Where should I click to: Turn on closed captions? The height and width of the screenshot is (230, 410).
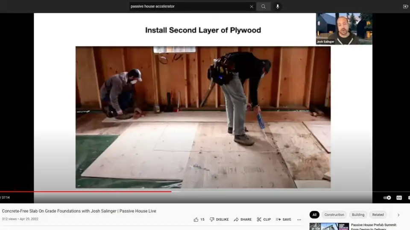[x=399, y=198]
